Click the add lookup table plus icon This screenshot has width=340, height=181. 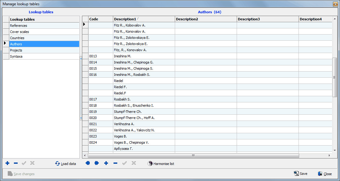[x=7, y=163]
